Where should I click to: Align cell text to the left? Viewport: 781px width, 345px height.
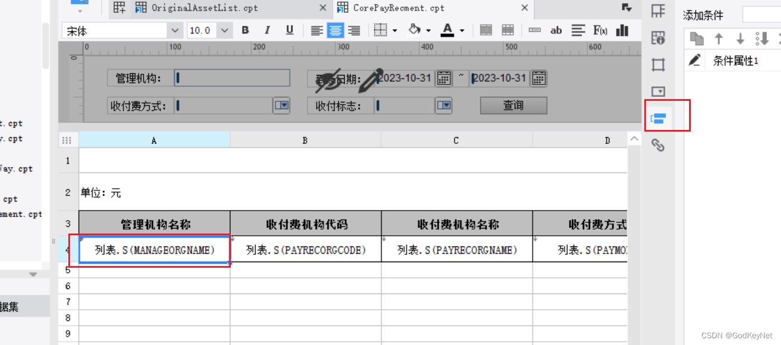pyautogui.click(x=317, y=30)
